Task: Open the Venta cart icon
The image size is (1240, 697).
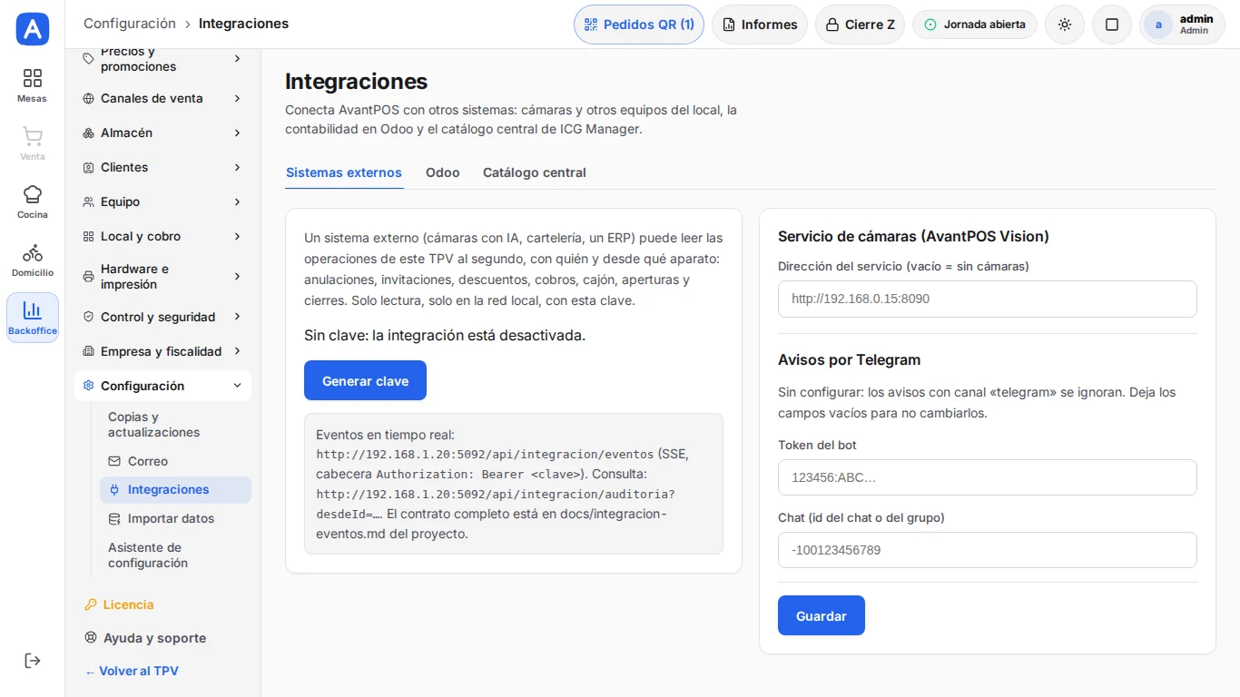Action: [33, 143]
